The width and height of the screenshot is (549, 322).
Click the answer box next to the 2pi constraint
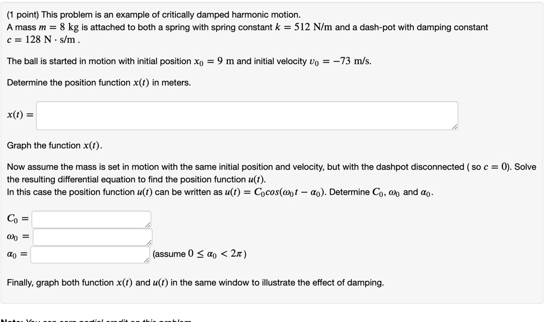coord(88,255)
